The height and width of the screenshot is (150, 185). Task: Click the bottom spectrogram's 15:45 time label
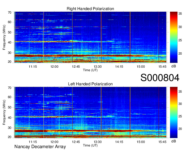pos(162,142)
